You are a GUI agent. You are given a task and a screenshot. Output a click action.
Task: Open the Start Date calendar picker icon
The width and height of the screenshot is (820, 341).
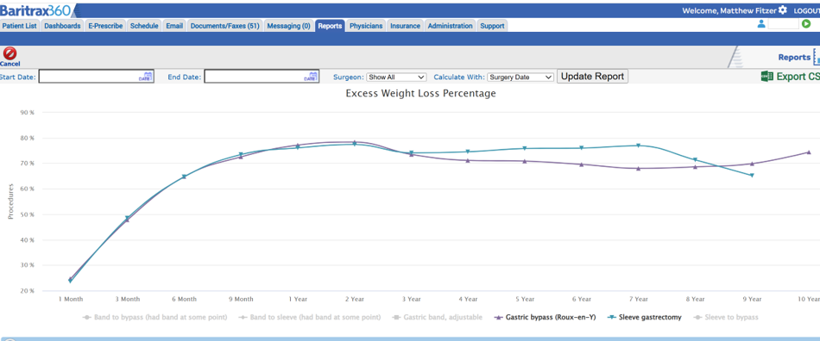tap(146, 76)
